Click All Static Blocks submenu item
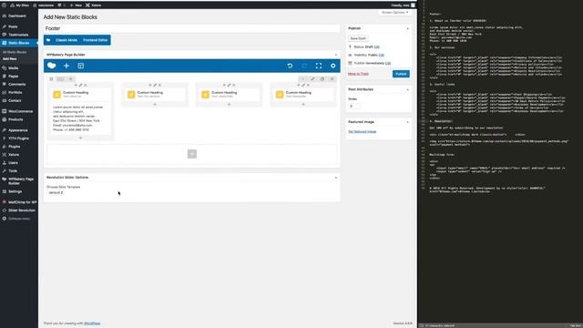This screenshot has width=583, height=328. tap(15, 52)
